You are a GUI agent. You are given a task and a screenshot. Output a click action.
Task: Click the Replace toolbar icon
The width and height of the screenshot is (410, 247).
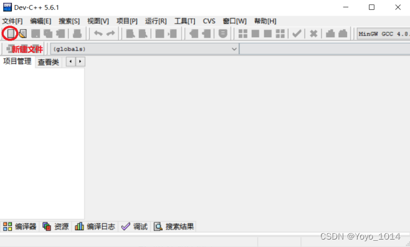click(143, 34)
